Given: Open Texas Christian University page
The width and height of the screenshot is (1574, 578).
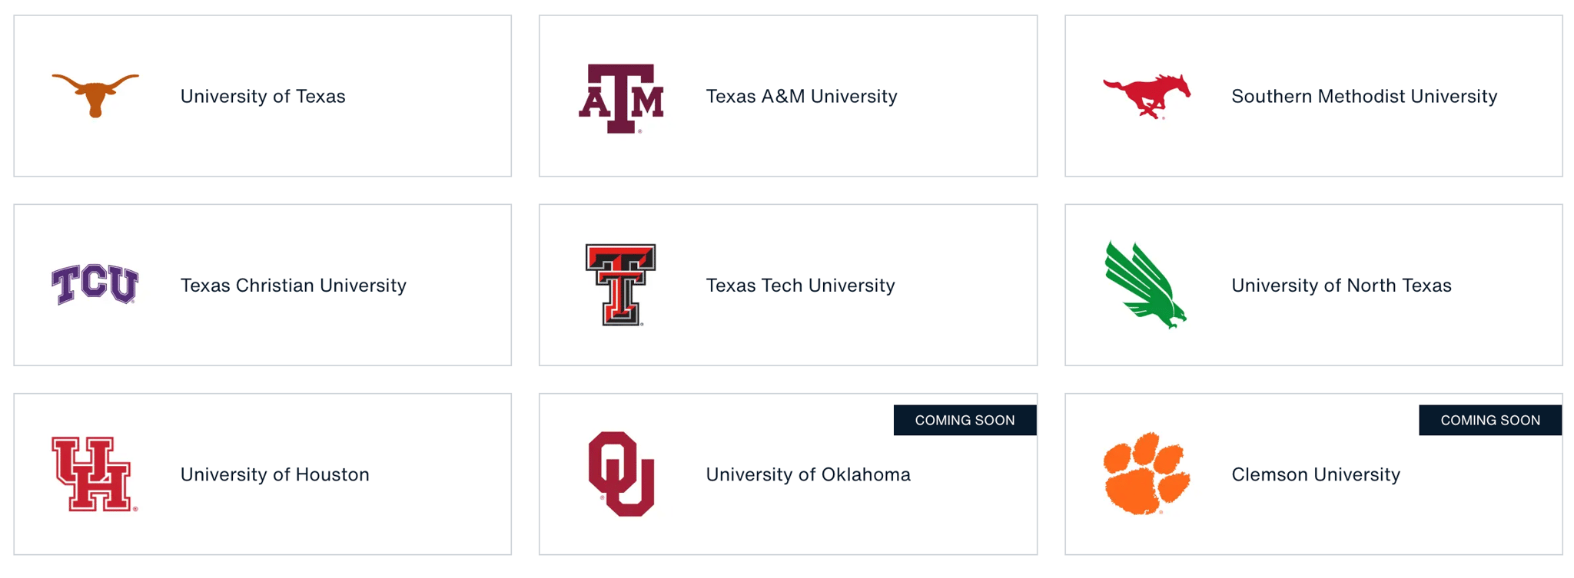Looking at the screenshot, I should click(x=293, y=286).
